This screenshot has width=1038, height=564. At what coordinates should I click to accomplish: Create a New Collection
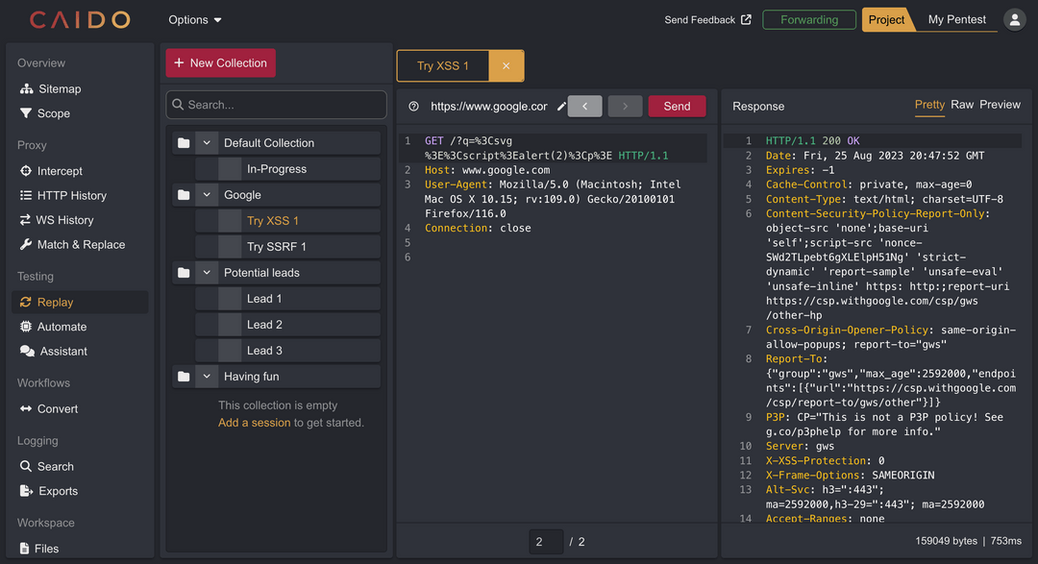click(220, 62)
